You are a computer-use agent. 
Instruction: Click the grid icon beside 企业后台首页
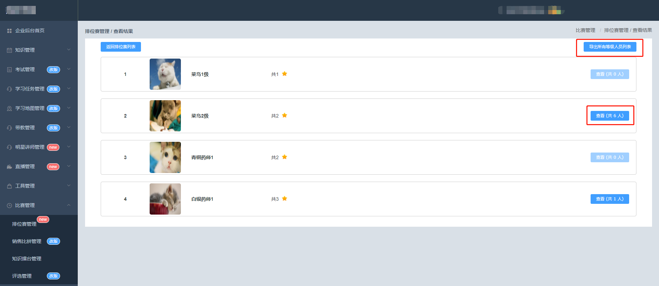coord(9,31)
